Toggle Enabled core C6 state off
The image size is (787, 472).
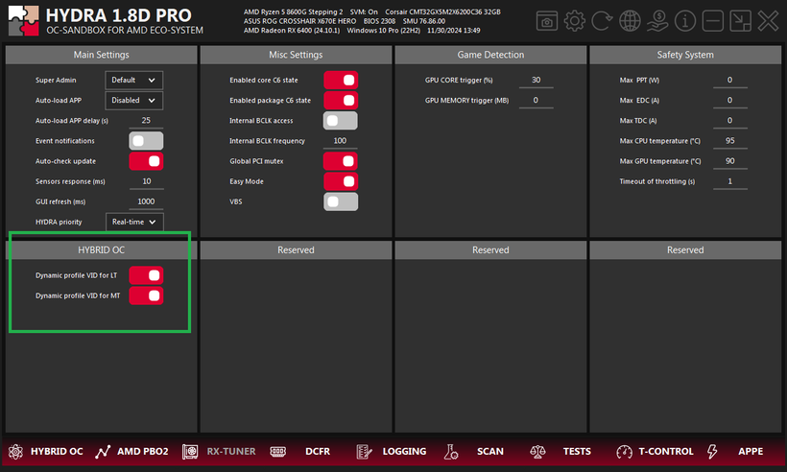341,81
